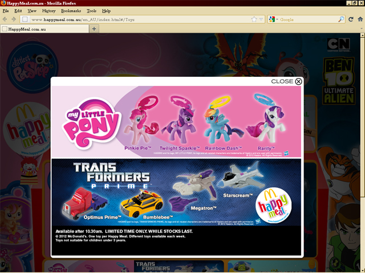Click the page vertical scrollbar
This screenshot has width=365, height=273.
click(363, 116)
